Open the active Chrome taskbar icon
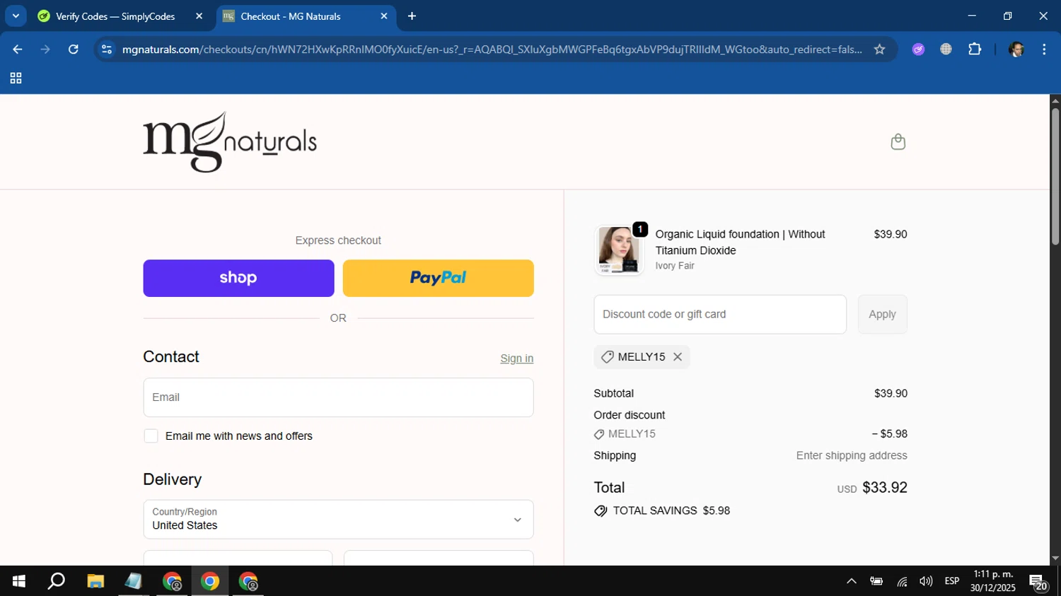Image resolution: width=1061 pixels, height=596 pixels. click(210, 581)
